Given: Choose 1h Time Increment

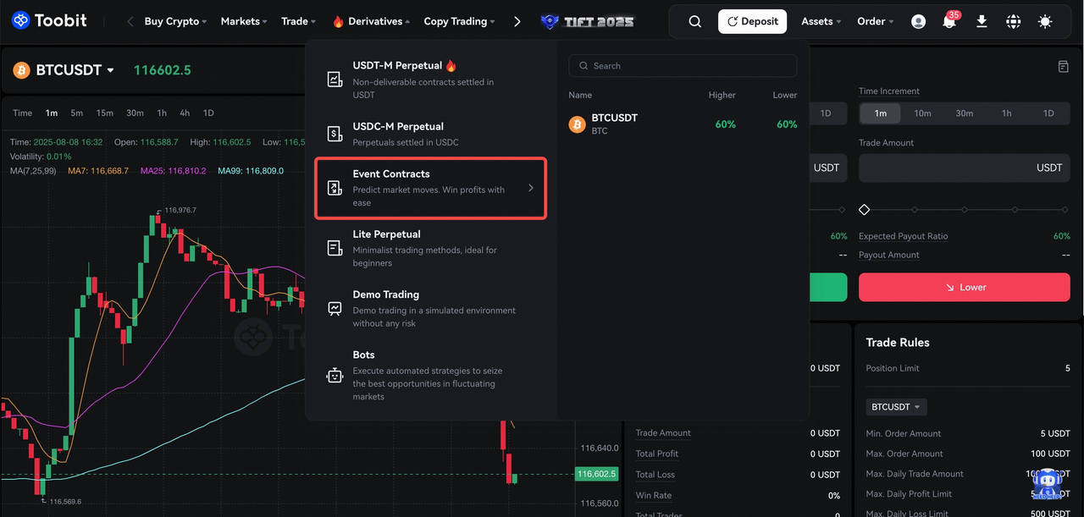Looking at the screenshot, I should click(x=1006, y=113).
